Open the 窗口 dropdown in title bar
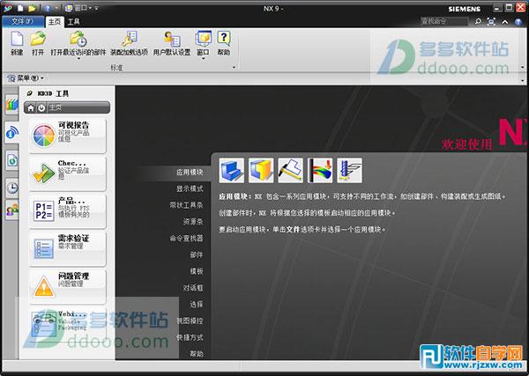This screenshot has width=529, height=376. click(80, 8)
